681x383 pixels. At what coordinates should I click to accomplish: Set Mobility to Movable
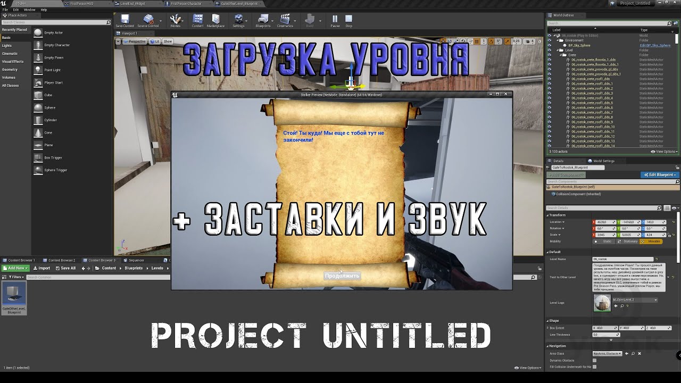651,241
